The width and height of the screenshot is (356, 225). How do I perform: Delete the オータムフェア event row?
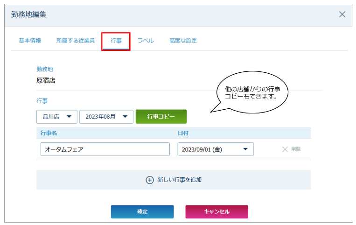(x=292, y=149)
